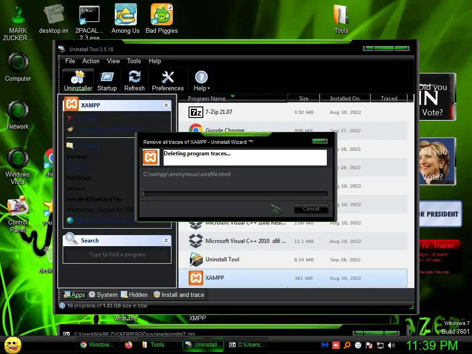Click the volume speaker tray icon
472x354 pixels.
(x=391, y=345)
